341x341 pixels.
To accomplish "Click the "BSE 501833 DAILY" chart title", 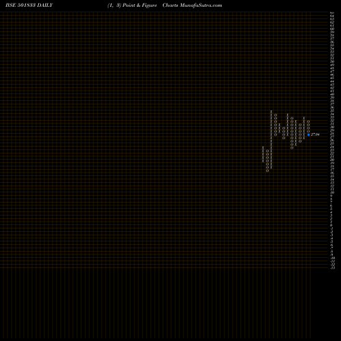I will [29, 5].
